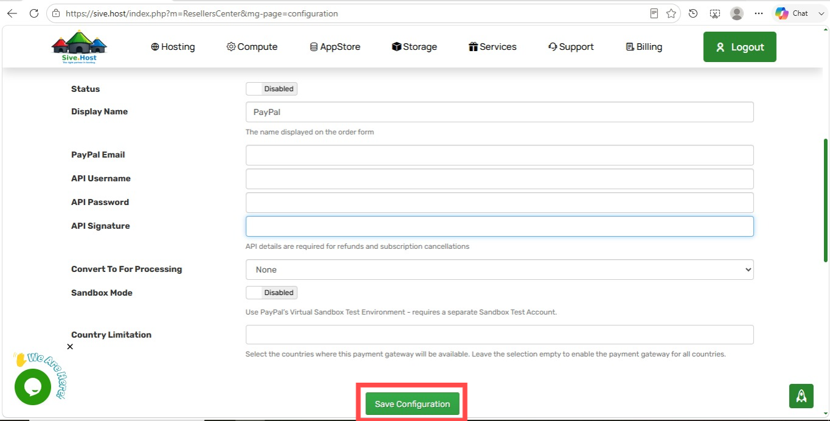Image resolution: width=830 pixels, height=421 pixels.
Task: Bookmark page with the star icon
Action: click(x=671, y=13)
